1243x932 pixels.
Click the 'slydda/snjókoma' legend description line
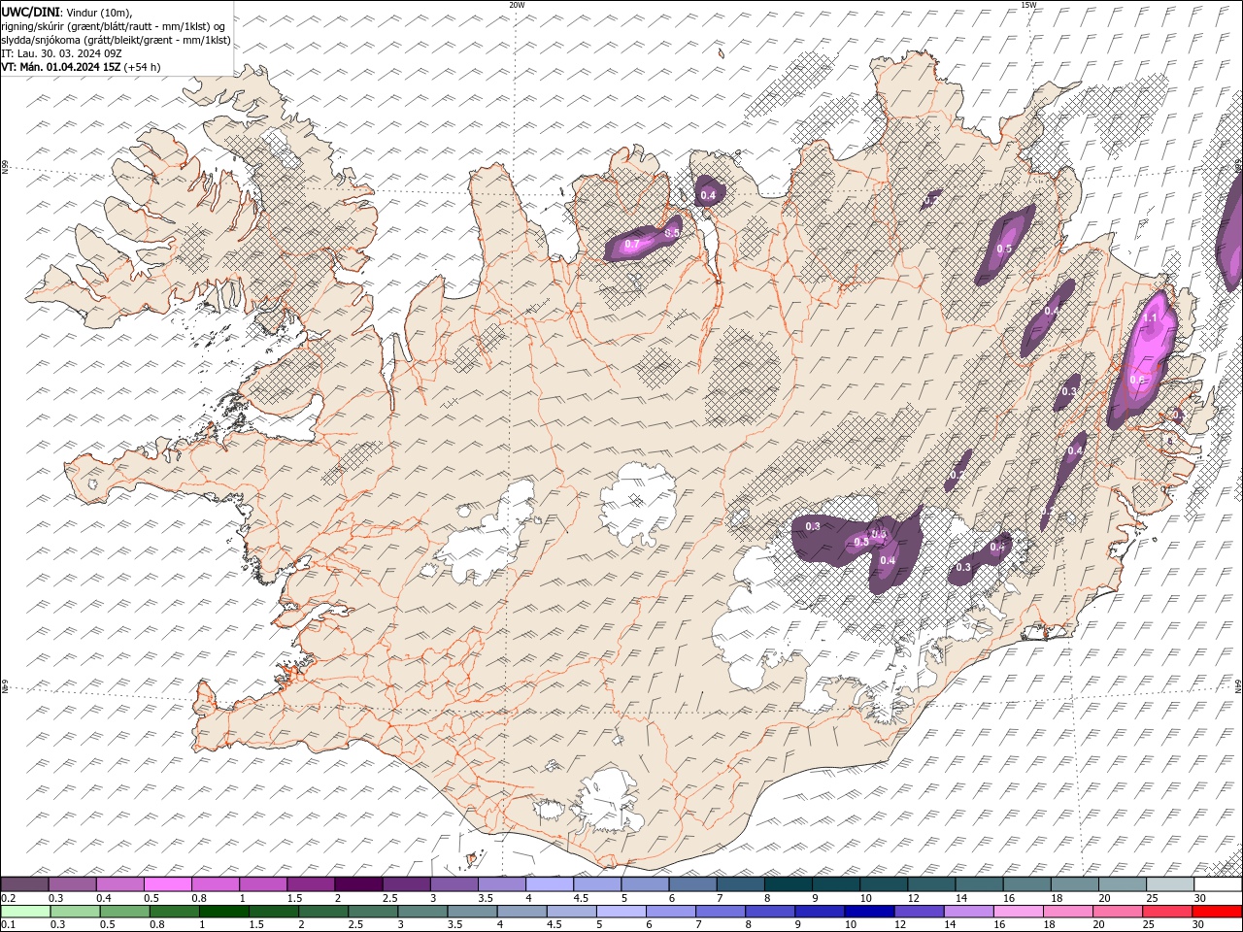pyautogui.click(x=116, y=40)
